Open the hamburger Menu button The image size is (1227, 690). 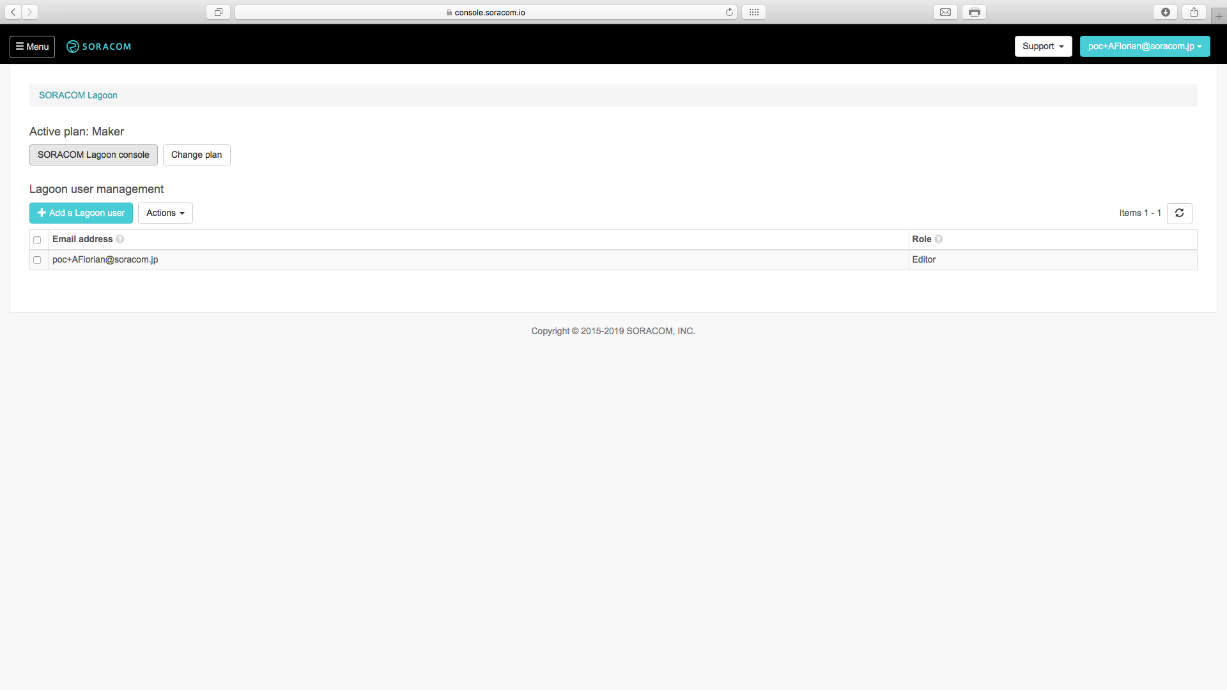click(32, 47)
